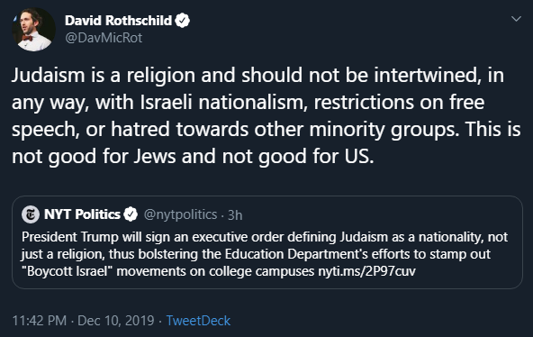Visit the @nytpolitics handle
This screenshot has width=533, height=337.
pyautogui.click(x=180, y=215)
